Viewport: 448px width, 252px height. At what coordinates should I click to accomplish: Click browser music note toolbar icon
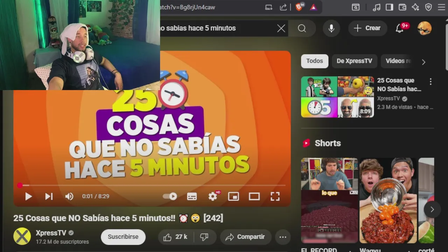tap(377, 7)
